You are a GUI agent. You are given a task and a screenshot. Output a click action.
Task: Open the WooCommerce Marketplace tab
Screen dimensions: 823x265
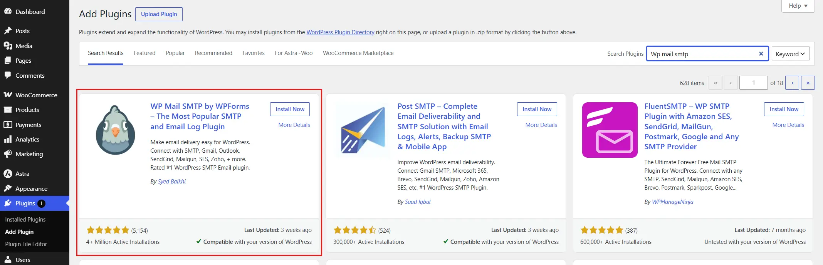(x=358, y=53)
